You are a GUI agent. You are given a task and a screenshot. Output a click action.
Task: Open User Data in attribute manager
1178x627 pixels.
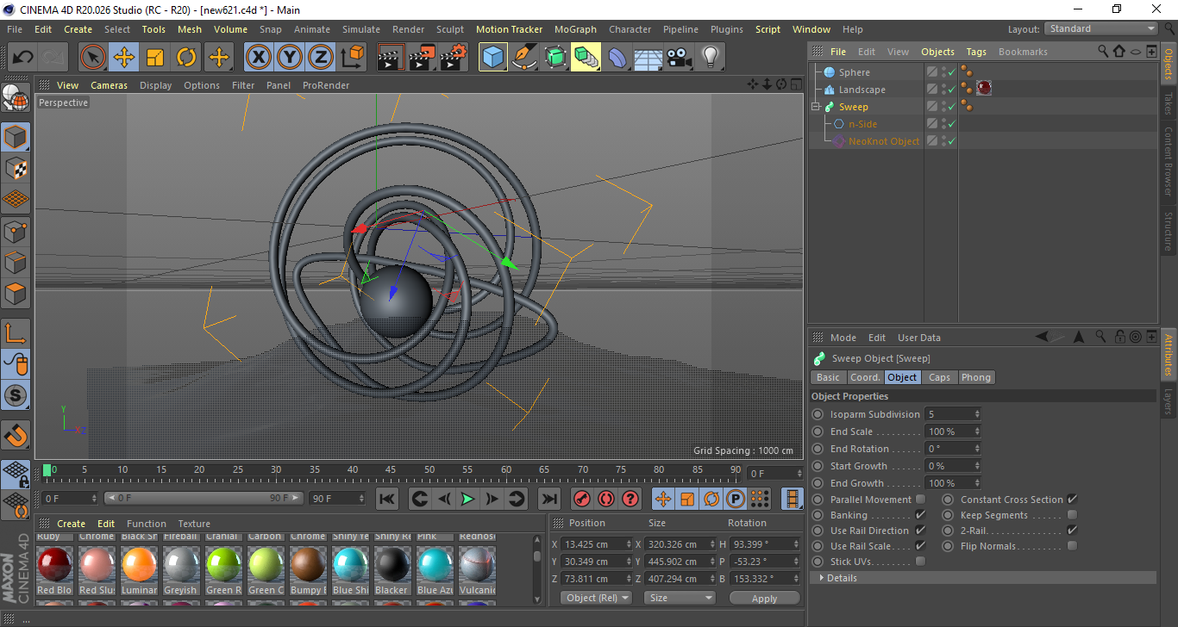tap(919, 338)
